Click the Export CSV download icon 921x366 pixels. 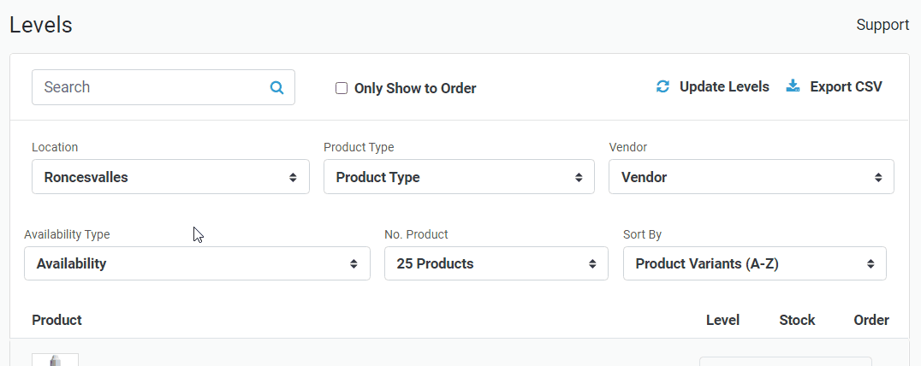pyautogui.click(x=793, y=87)
